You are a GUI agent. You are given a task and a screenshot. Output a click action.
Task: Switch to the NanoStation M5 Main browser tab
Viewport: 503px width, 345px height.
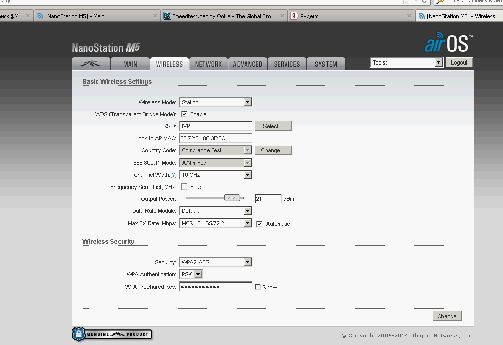[x=97, y=16]
